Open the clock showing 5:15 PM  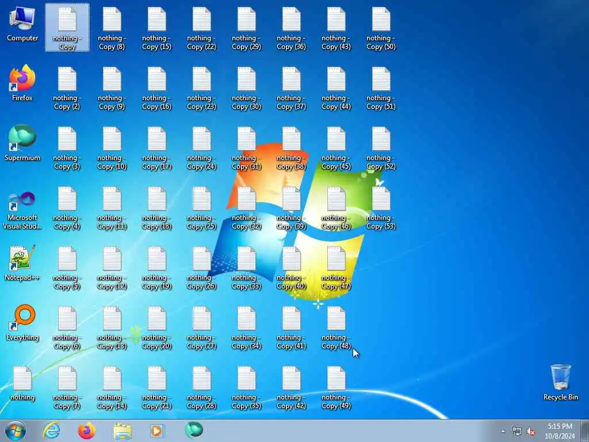(x=560, y=431)
